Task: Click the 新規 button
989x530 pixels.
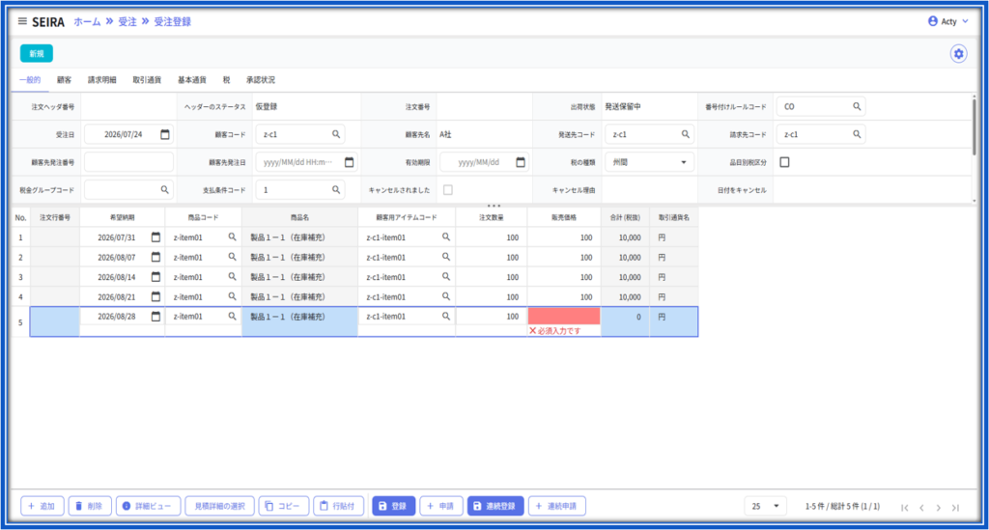Action: (x=37, y=53)
